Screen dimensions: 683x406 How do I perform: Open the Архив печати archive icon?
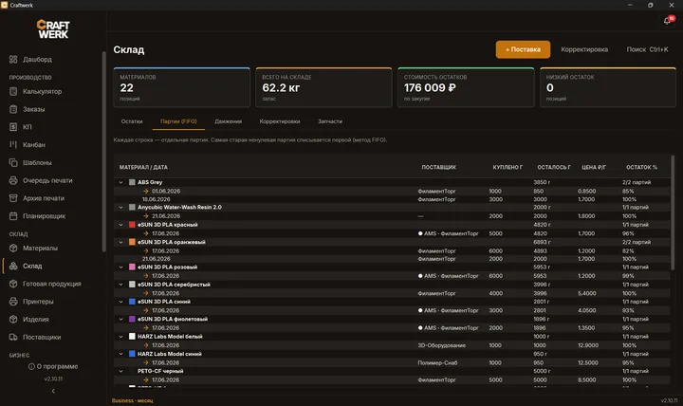[x=13, y=198]
